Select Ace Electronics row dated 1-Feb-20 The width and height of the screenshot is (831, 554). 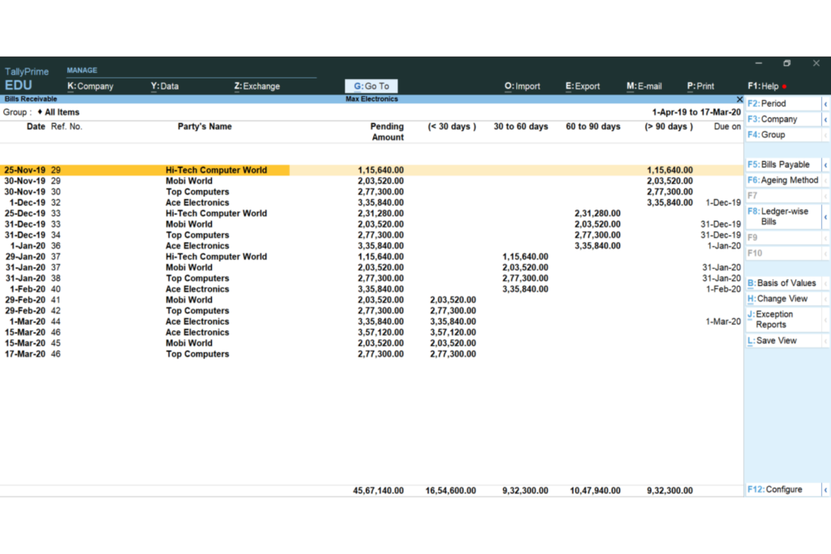click(x=371, y=289)
